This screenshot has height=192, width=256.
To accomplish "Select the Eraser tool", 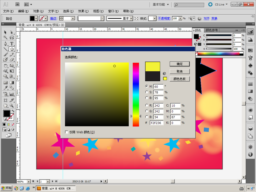I will point(11,59).
